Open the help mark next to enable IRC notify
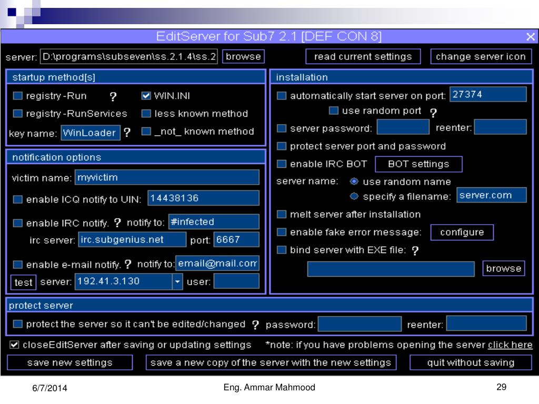The image size is (539, 404). [117, 223]
